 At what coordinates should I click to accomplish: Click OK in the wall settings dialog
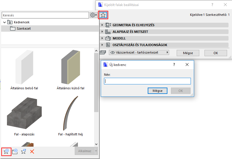(x=216, y=53)
